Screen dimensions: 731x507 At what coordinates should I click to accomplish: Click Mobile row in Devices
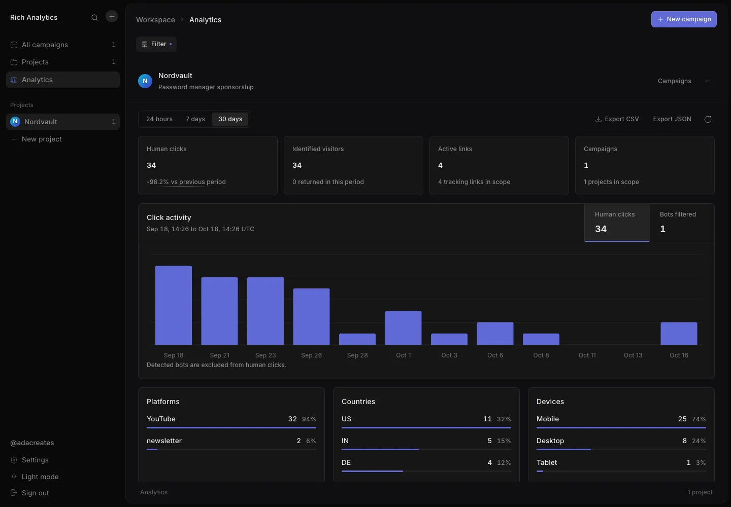click(621, 421)
